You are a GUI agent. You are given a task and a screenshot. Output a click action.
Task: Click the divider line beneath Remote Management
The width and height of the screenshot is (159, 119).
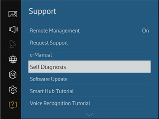click(90, 36)
